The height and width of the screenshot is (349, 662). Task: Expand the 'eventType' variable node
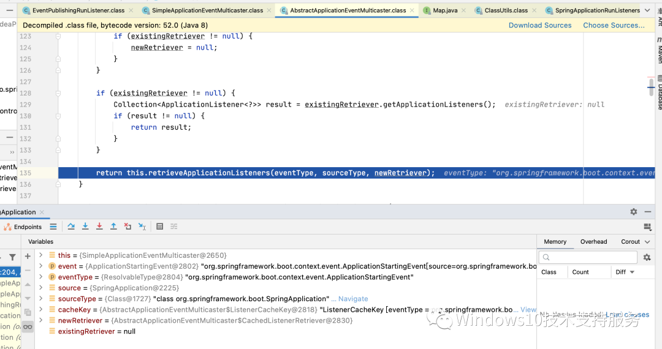[x=41, y=277]
